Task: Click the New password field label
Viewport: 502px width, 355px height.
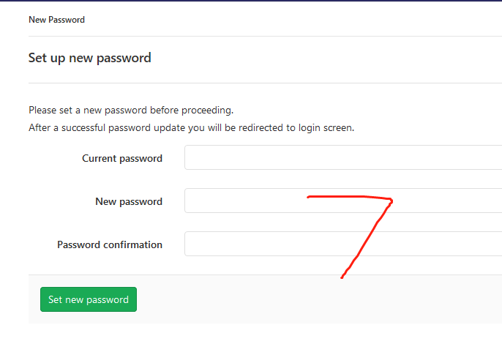Action: [x=129, y=202]
